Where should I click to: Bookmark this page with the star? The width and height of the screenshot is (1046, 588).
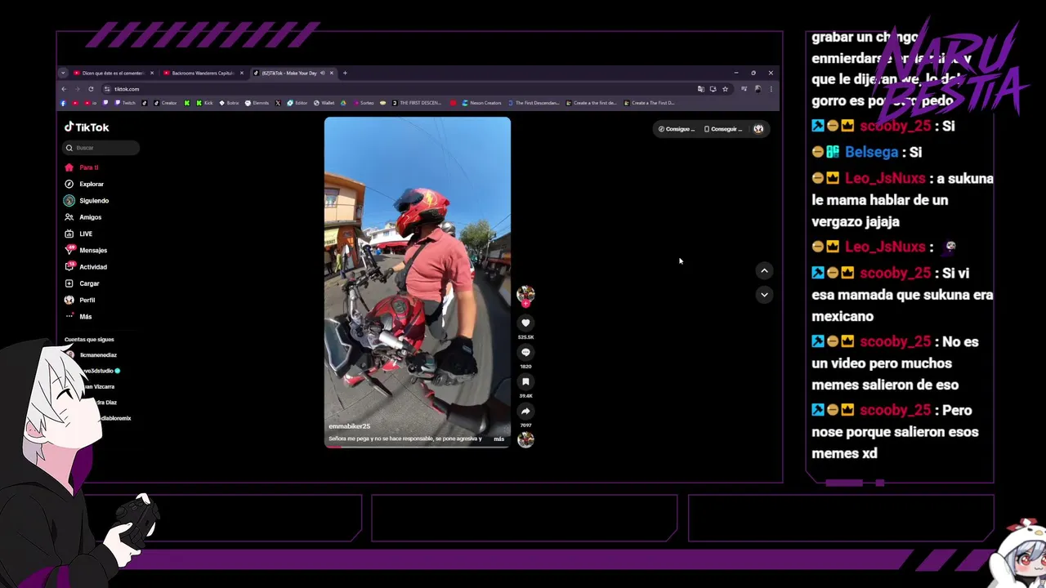click(x=725, y=89)
